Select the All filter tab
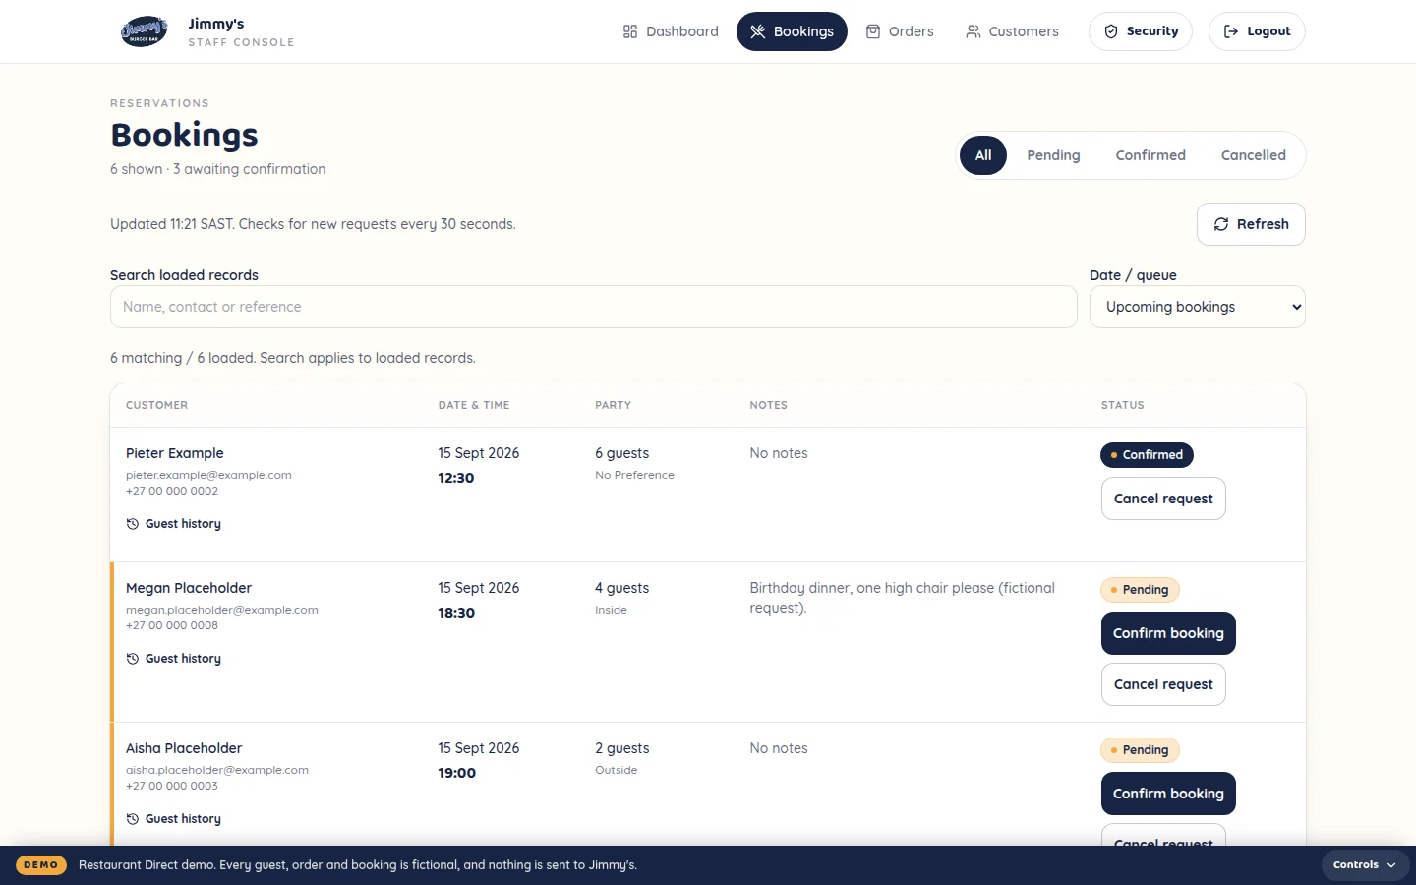1416x885 pixels. pos(983,155)
